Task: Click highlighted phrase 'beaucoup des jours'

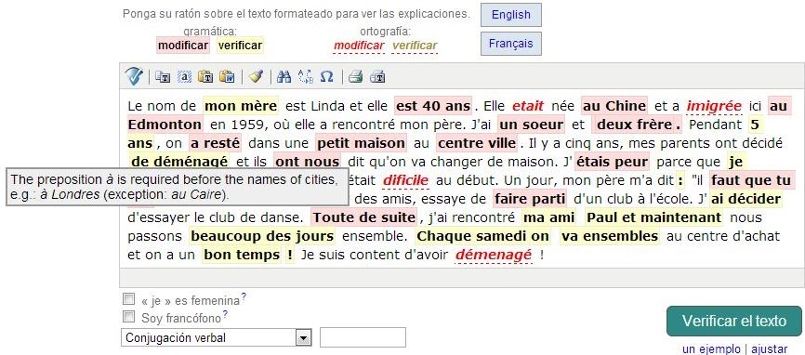Action: [262, 236]
